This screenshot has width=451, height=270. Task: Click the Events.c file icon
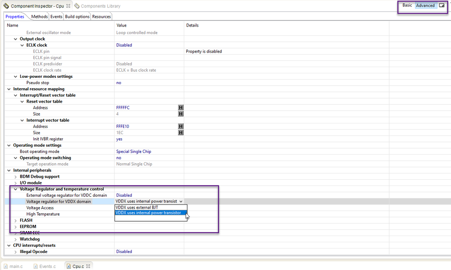point(36,266)
